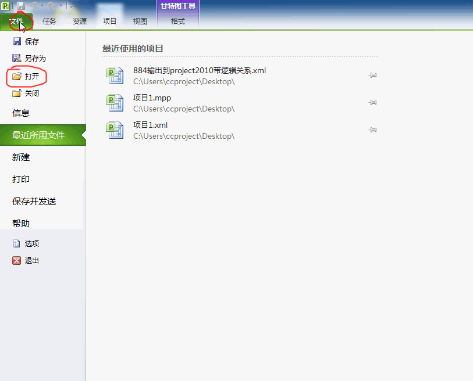Choose 退出 to exit Project
Viewport: 473px width, 381px height.
click(x=32, y=261)
